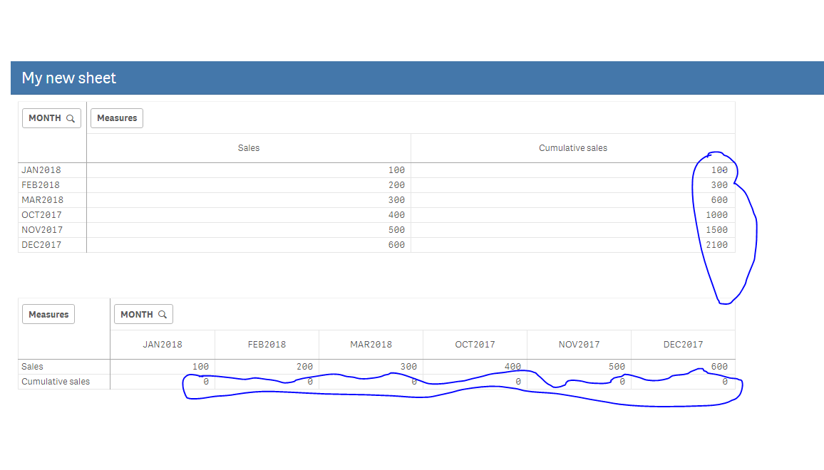This screenshot has height=470, width=824.
Task: Click the Measures button in top pivot table
Action: coord(117,118)
